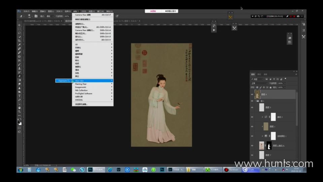Click Exposure 7... submenu entry
This screenshot has height=182, width=323.
pyautogui.click(x=64, y=81)
